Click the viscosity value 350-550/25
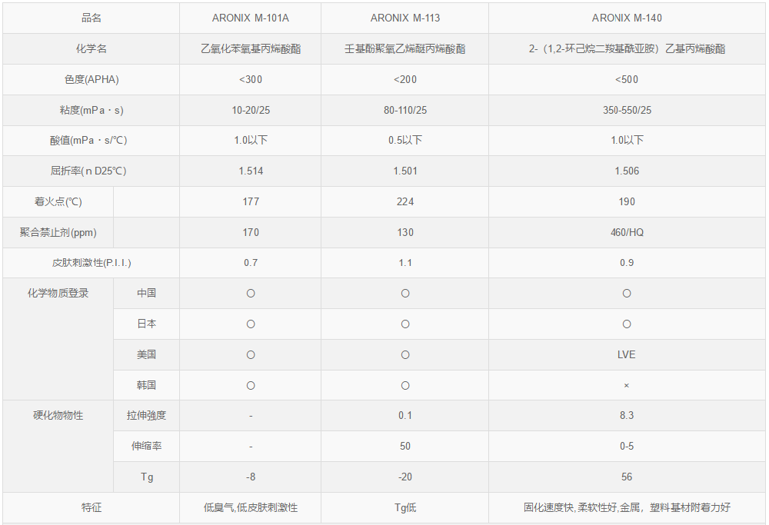The width and height of the screenshot is (769, 525). tap(627, 110)
